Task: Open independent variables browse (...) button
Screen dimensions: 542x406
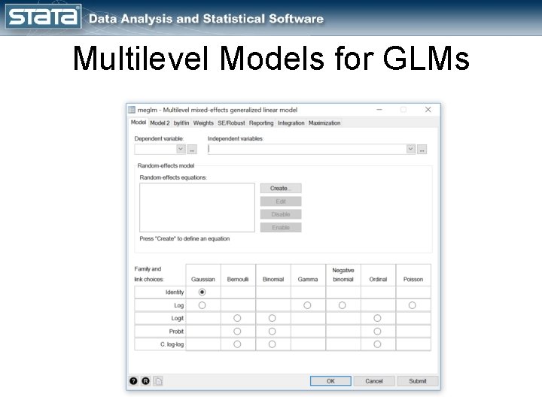Action: [422, 150]
